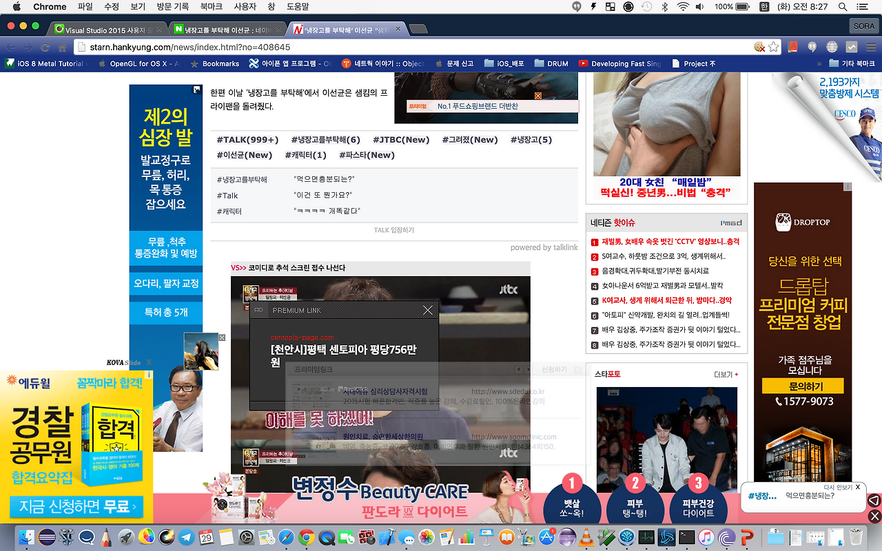Click the #이선균(New) hashtag

coord(245,155)
